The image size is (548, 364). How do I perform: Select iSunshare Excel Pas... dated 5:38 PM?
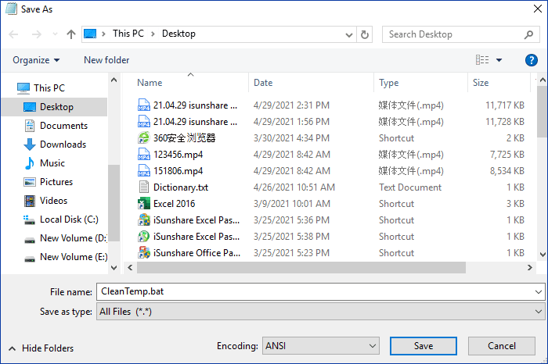[x=189, y=237]
